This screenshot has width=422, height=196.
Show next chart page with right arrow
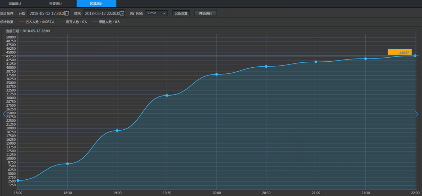coord(417,114)
